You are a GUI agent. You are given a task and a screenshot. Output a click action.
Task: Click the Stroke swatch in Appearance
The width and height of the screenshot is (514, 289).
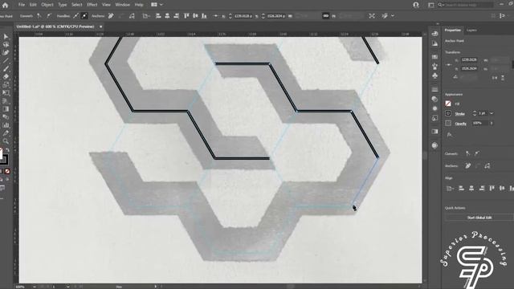(448, 113)
